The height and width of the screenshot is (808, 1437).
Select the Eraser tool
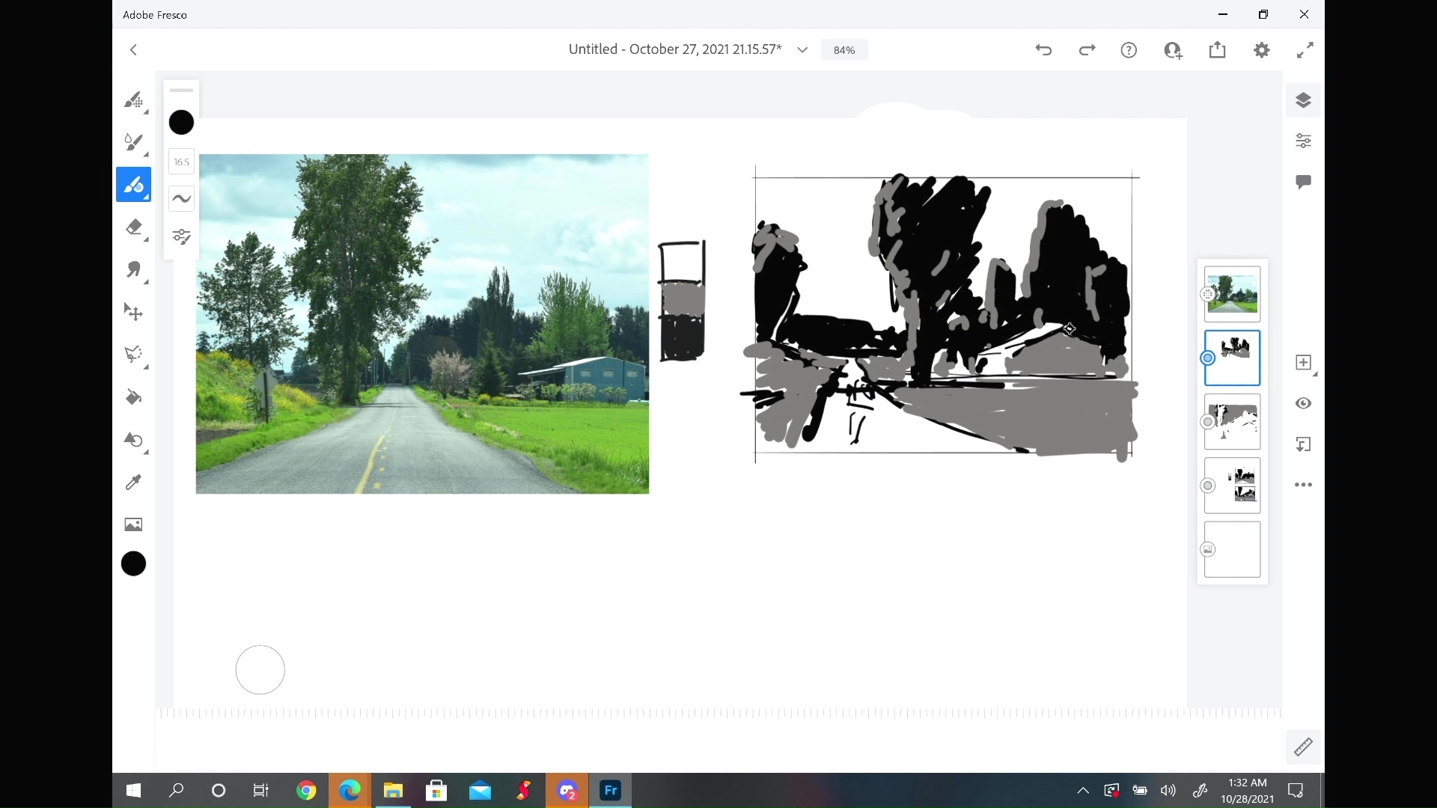click(x=133, y=227)
